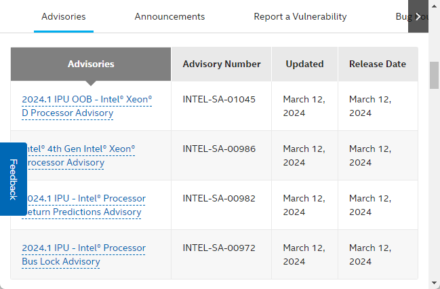Screen dimensions: 440x289
Task: Sort by the Advisories column header
Action: coord(91,64)
